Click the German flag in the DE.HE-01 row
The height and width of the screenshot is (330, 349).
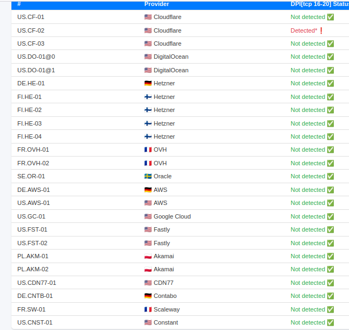click(148, 83)
